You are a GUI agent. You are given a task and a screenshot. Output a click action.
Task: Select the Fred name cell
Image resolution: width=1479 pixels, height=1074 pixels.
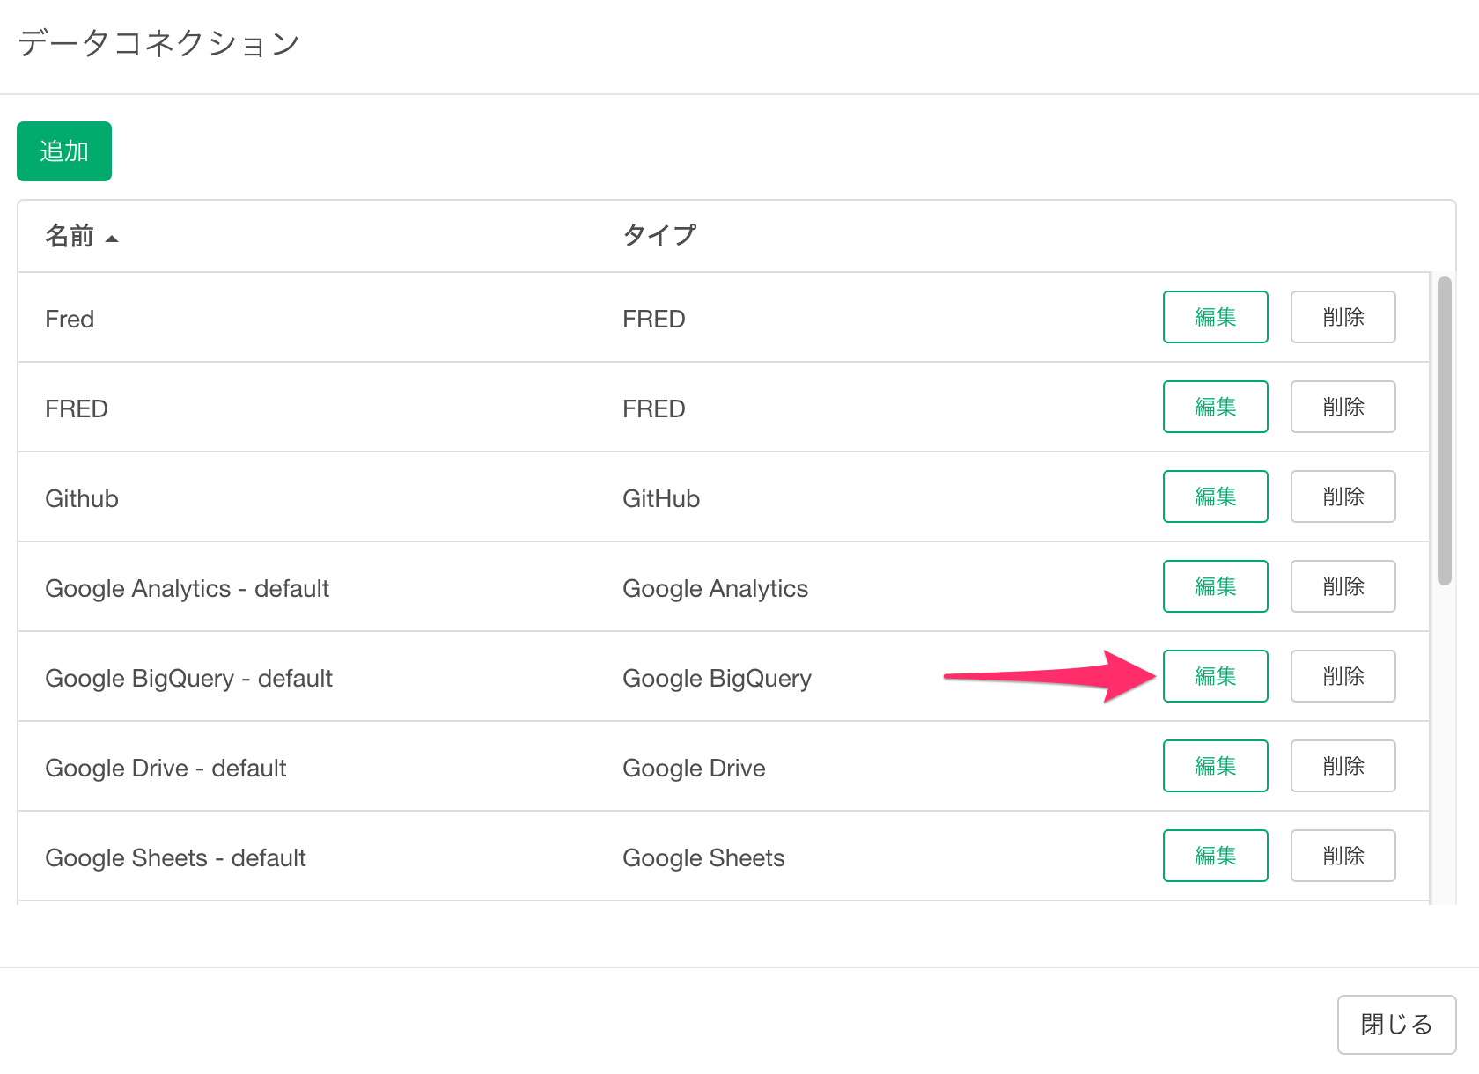click(x=70, y=319)
